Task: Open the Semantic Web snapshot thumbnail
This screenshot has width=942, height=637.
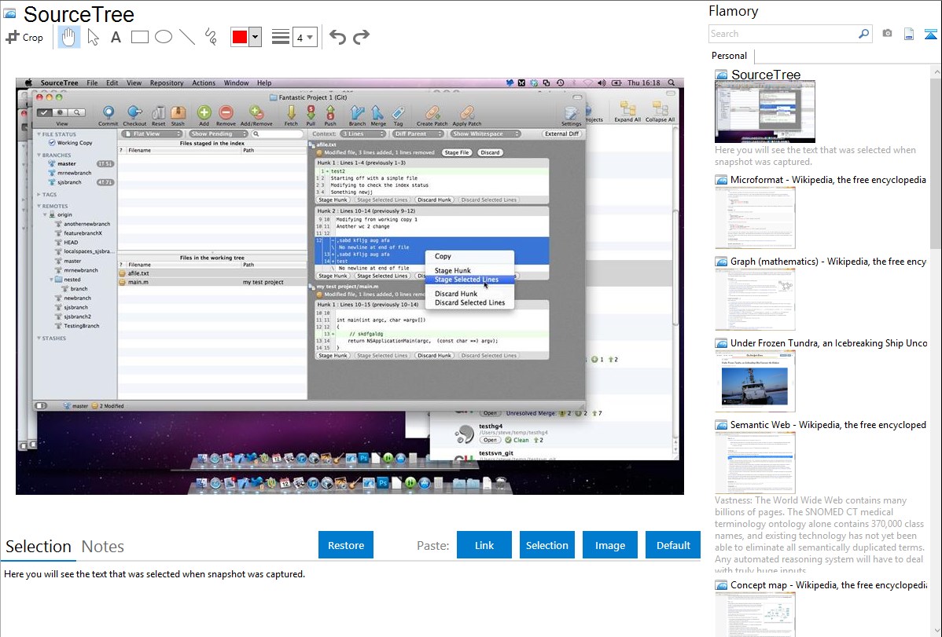Action: (755, 463)
